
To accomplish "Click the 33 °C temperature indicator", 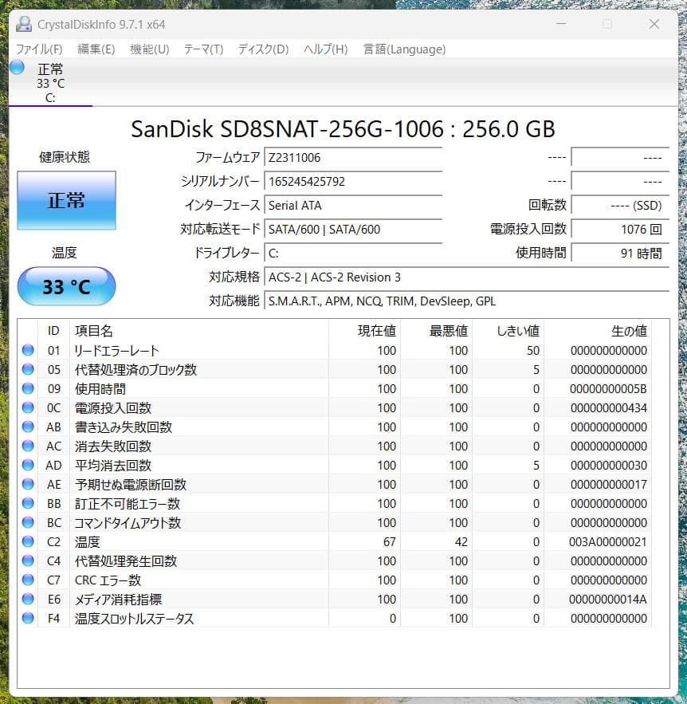I will (x=66, y=286).
